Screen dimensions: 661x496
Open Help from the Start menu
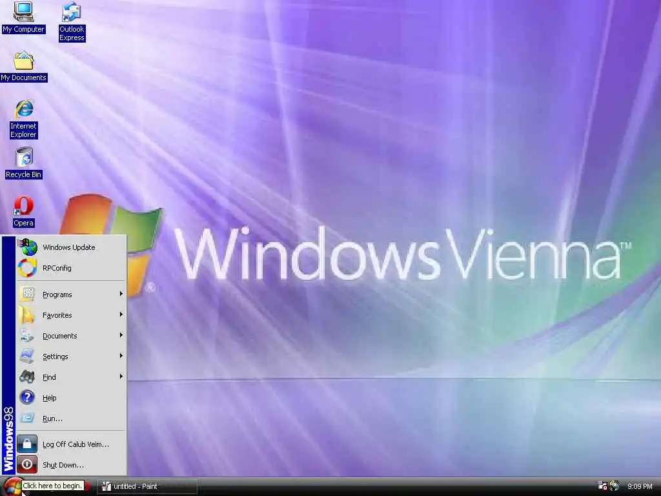(x=71, y=397)
